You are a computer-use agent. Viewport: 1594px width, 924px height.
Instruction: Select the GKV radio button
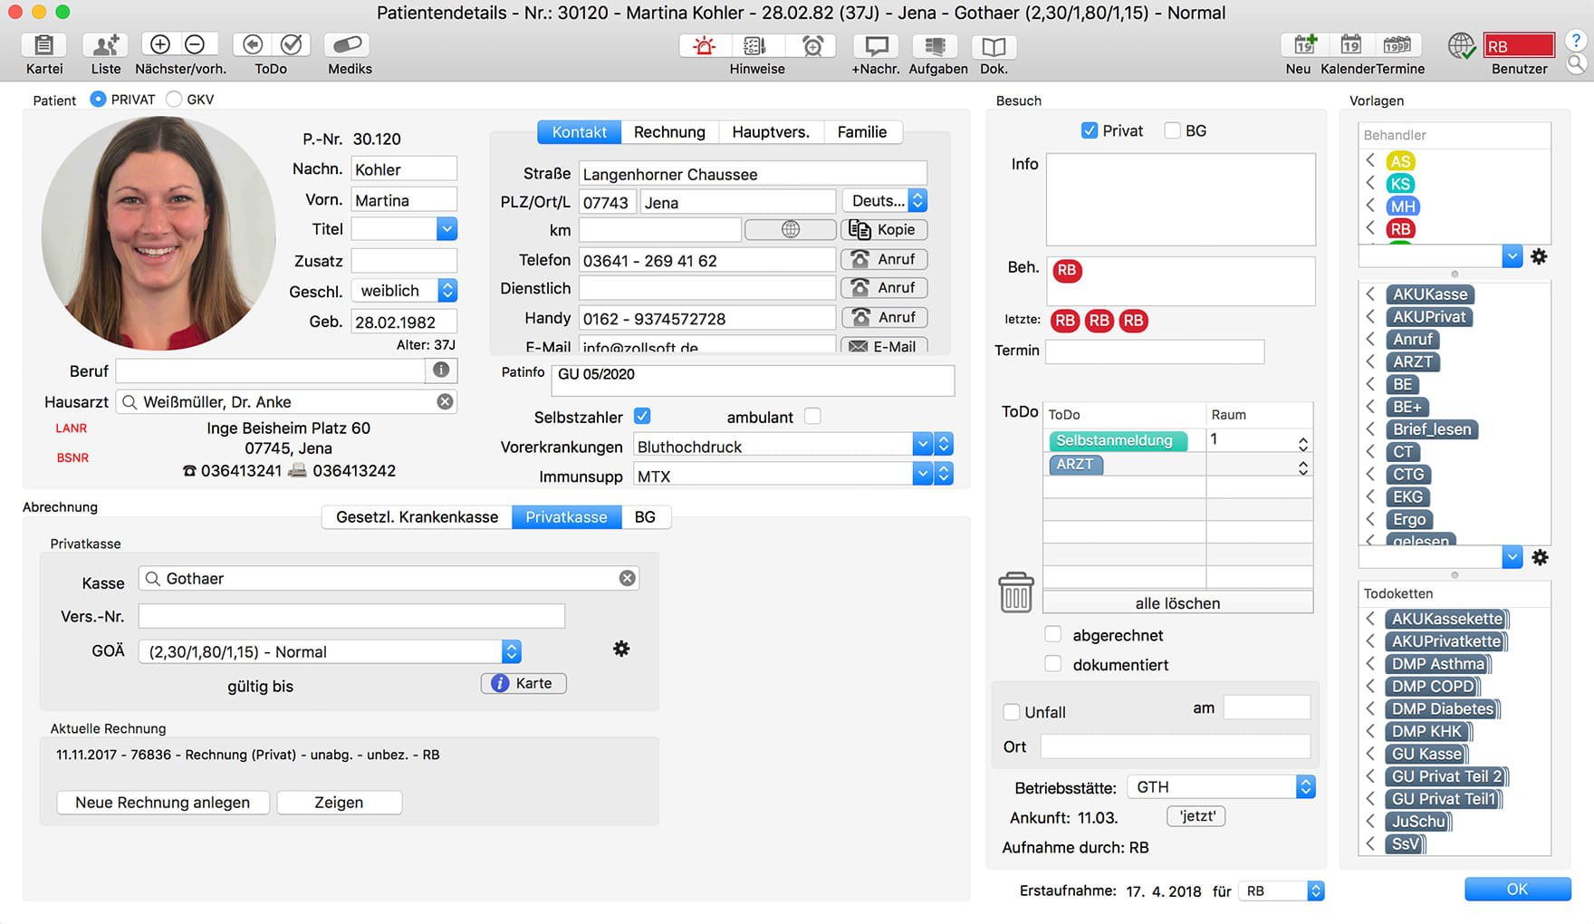(x=174, y=100)
